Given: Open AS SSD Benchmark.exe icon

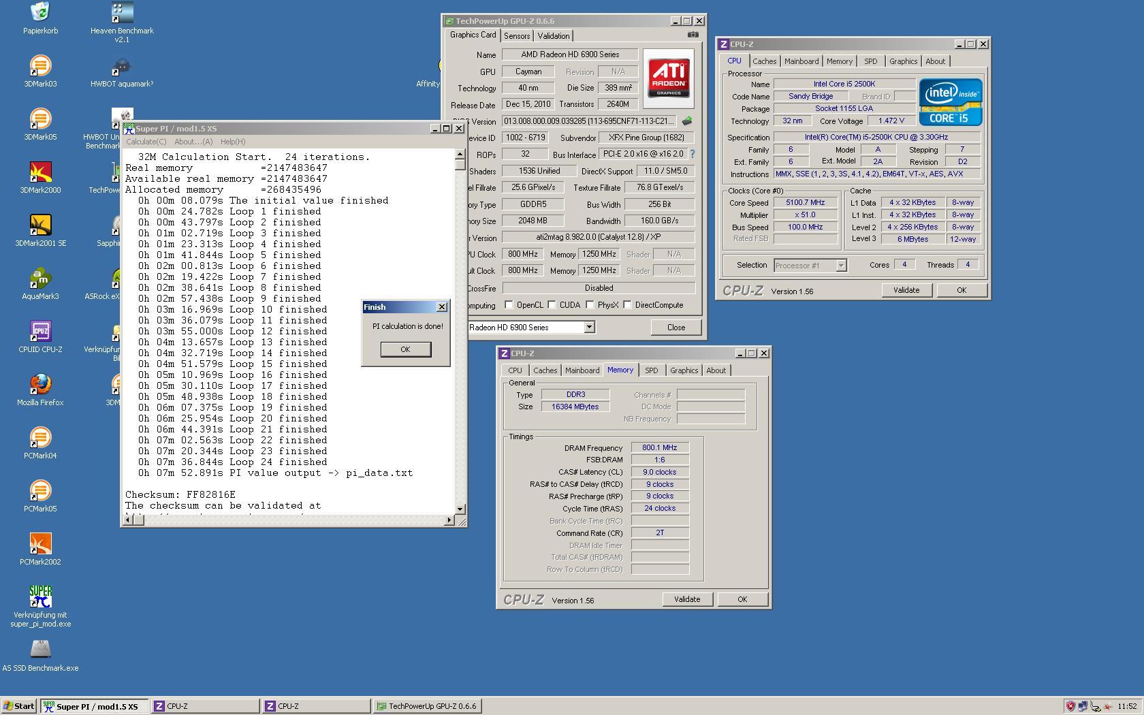Looking at the screenshot, I should (x=40, y=650).
